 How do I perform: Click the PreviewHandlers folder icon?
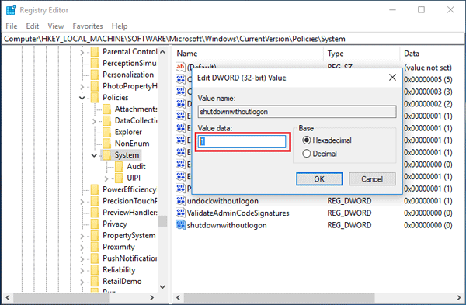tap(95, 213)
